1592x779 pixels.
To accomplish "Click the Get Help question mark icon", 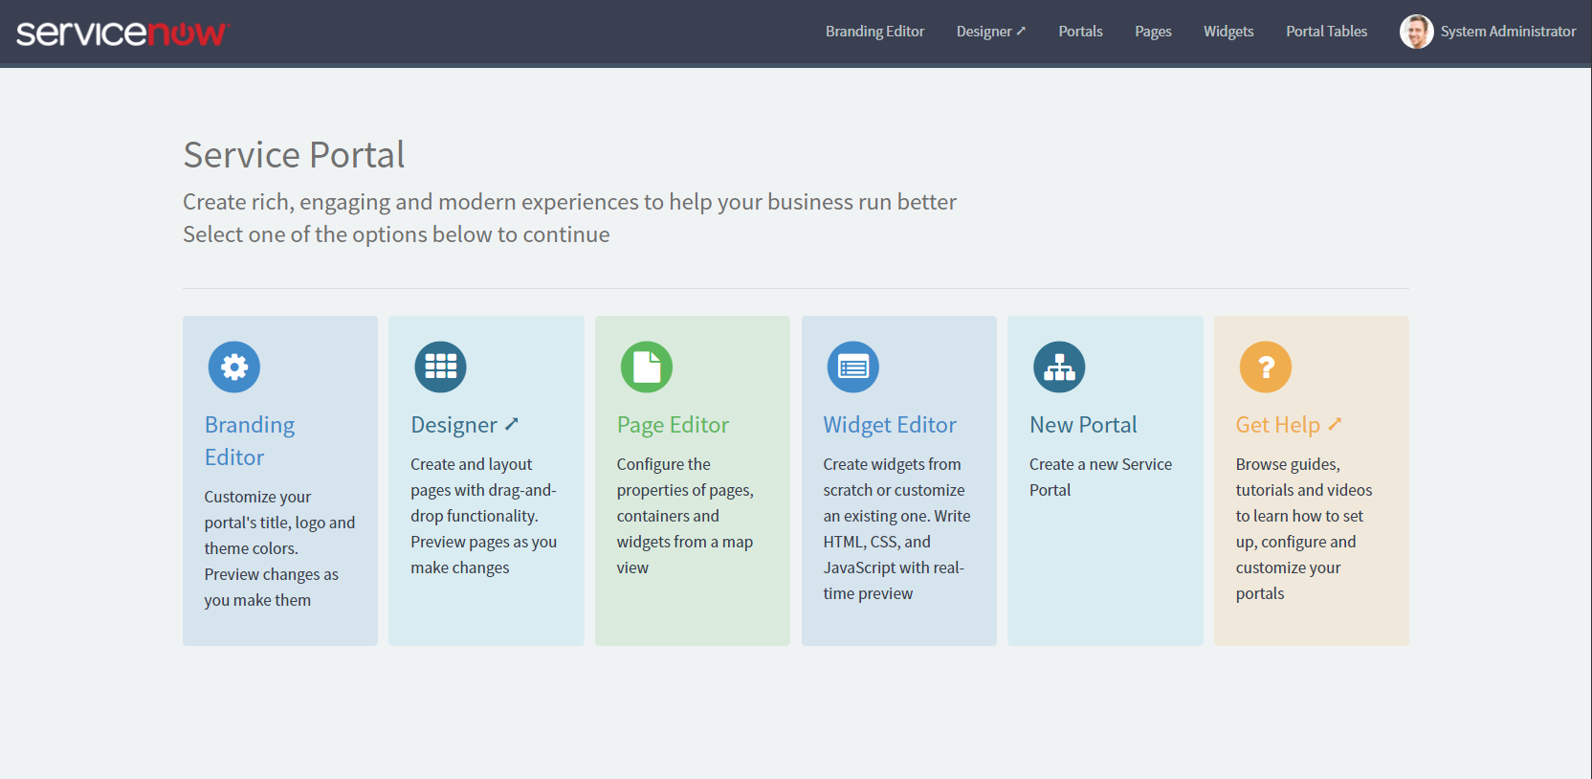I will tap(1266, 367).
